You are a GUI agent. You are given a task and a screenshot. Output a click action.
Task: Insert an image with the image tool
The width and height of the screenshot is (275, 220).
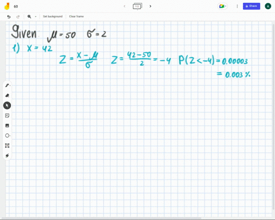click(x=7, y=125)
